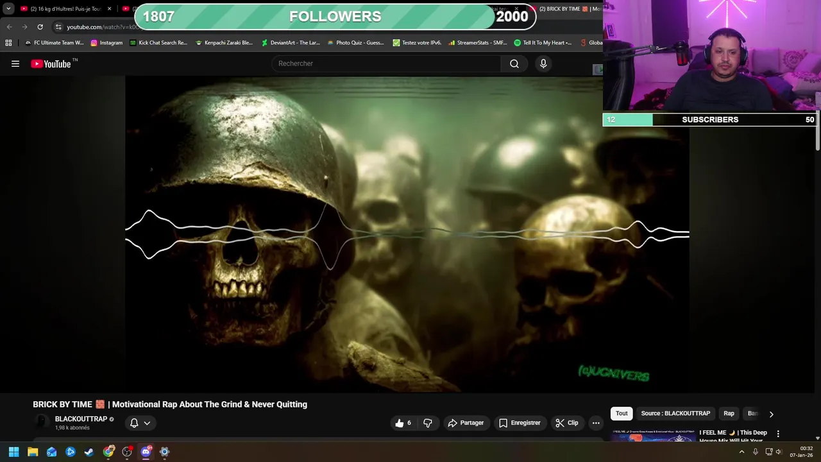The width and height of the screenshot is (821, 462).
Task: Click the search magnifier button
Action: coord(514,64)
